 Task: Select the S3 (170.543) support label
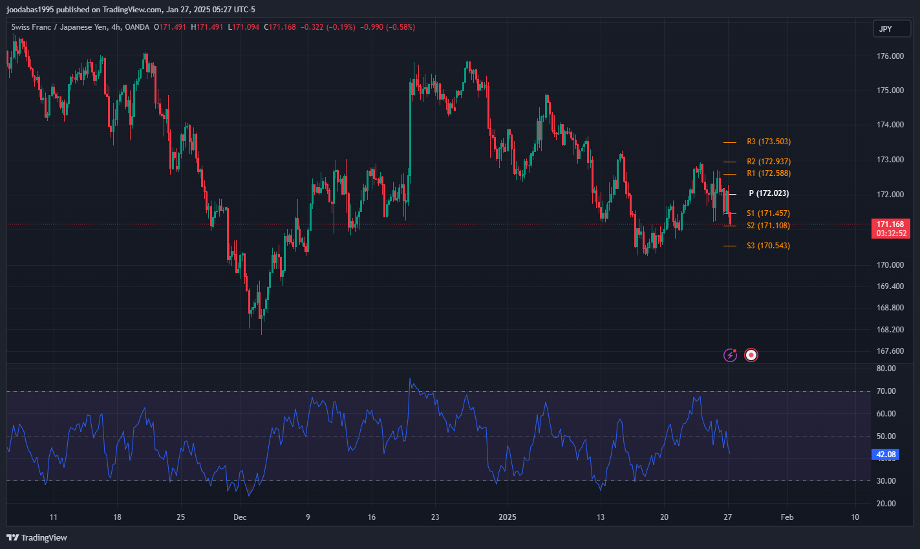pyautogui.click(x=768, y=246)
